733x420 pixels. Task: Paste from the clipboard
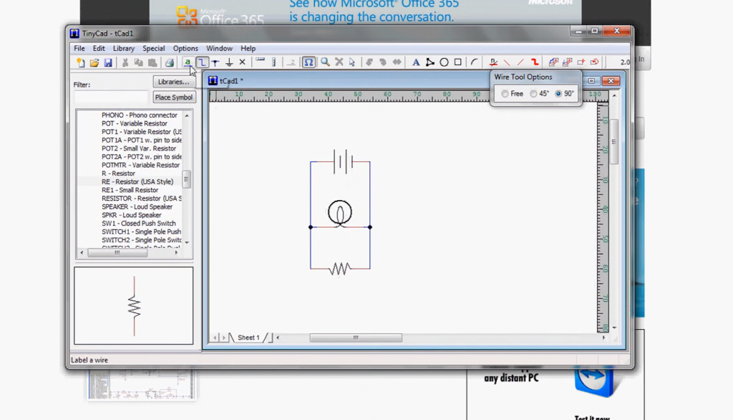pos(153,62)
